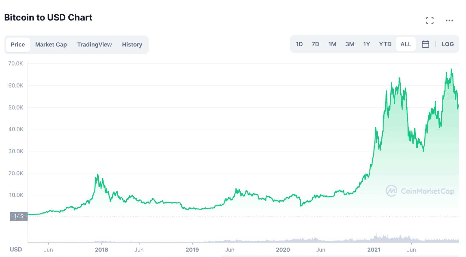The width and height of the screenshot is (466, 257).
Task: Open the History tab
Action: point(132,45)
